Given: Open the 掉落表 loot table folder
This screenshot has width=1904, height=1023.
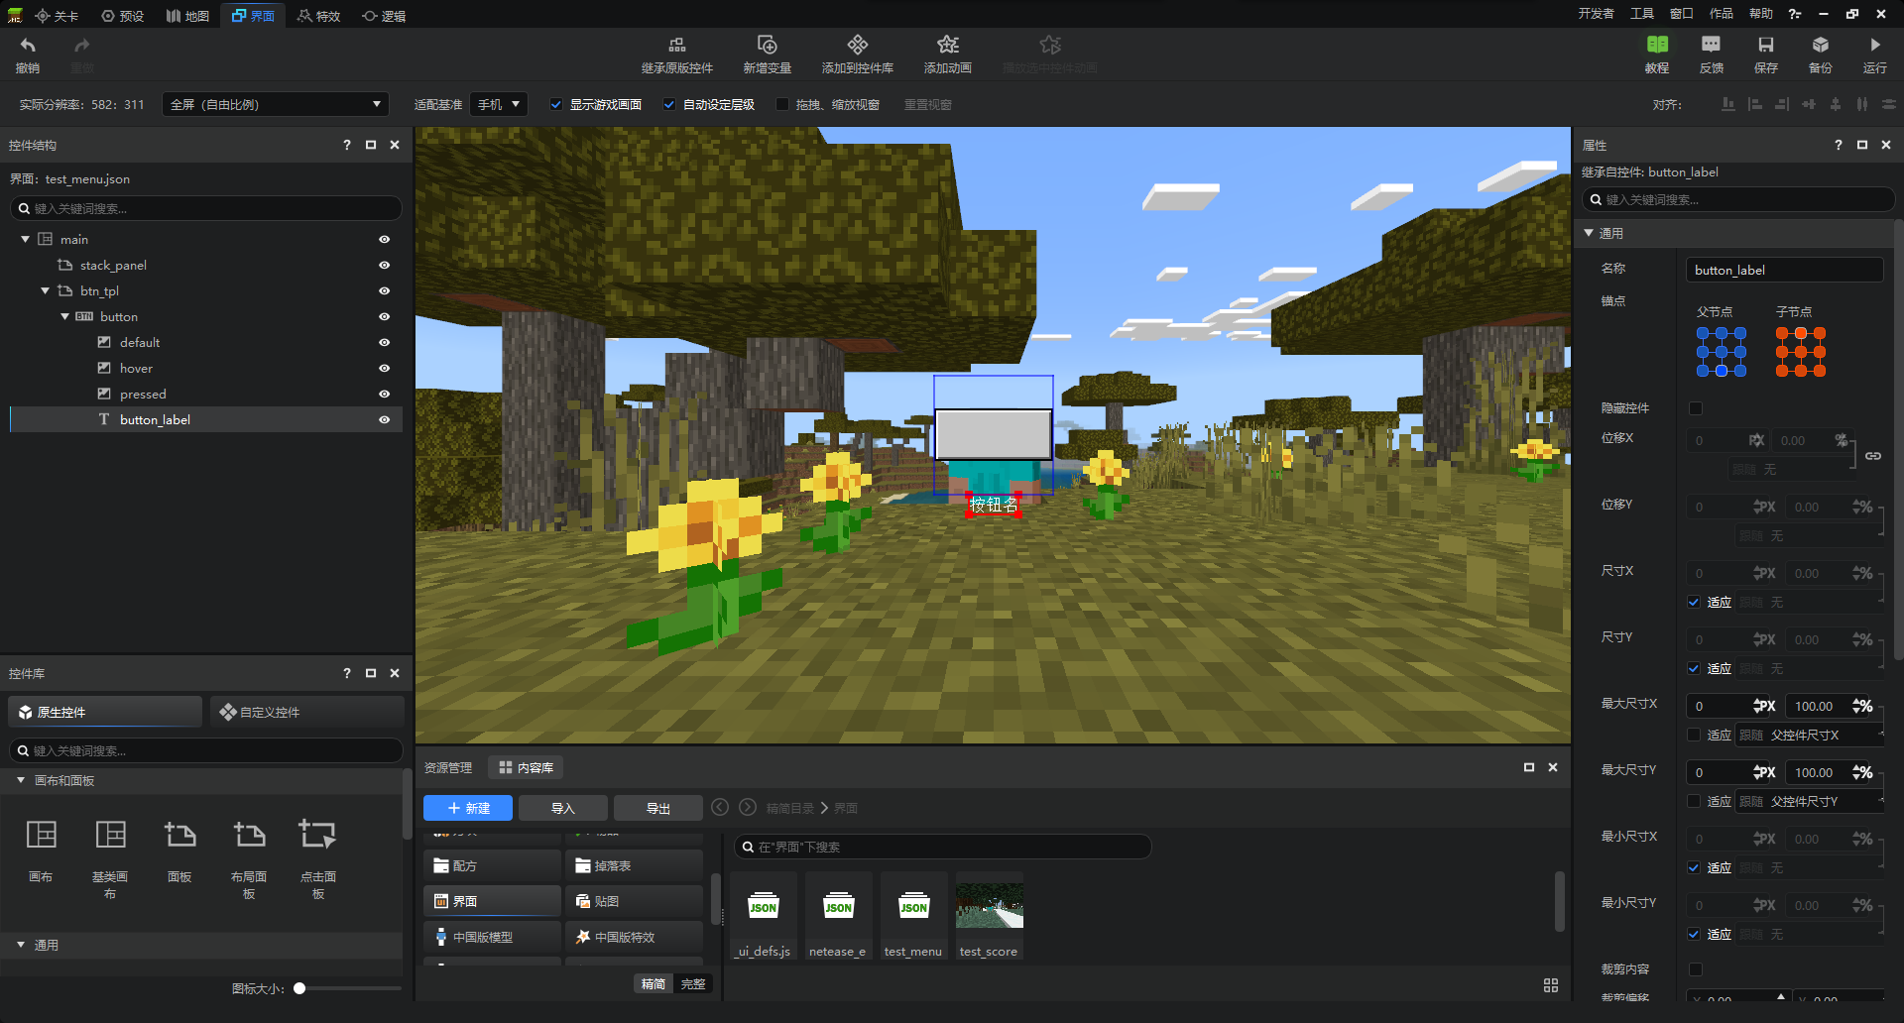Looking at the screenshot, I should click(x=635, y=865).
